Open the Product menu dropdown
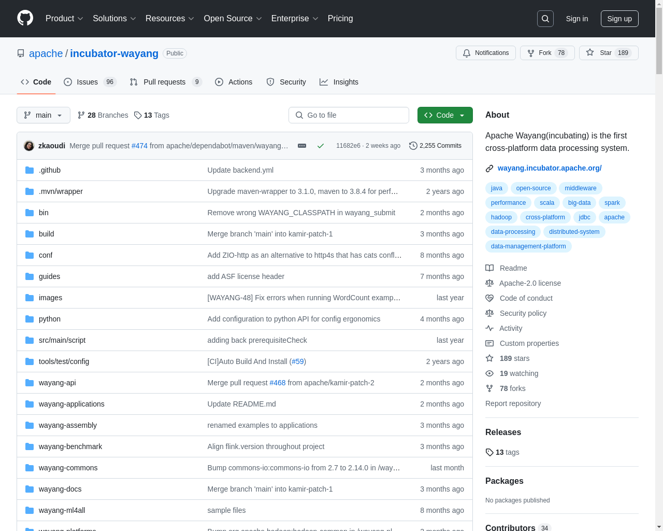Image resolution: width=663 pixels, height=531 pixels. click(64, 19)
